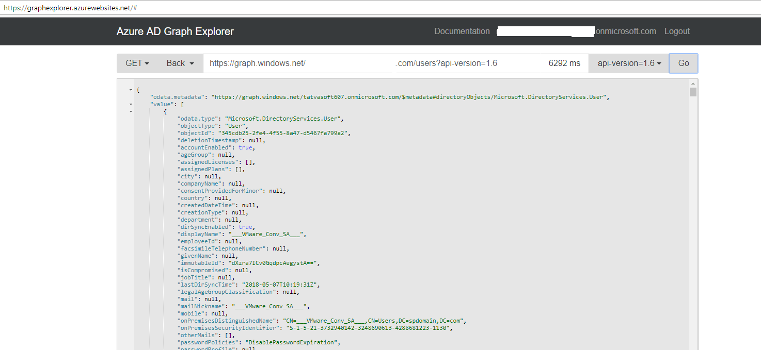Click the Logout link
The width and height of the screenshot is (761, 350).
(x=677, y=31)
